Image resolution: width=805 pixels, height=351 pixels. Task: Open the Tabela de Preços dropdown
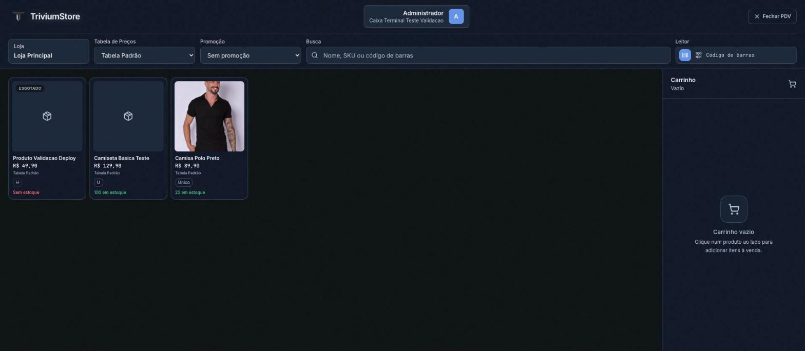(x=144, y=55)
